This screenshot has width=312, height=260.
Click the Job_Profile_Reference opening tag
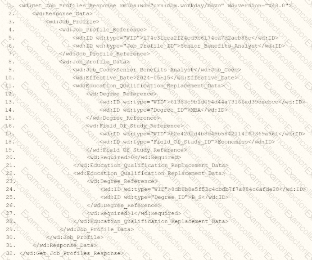103,30
